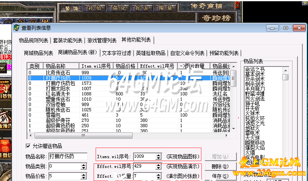Open the 限量 tab in game shop
308x181 pixels.
tap(166, 8)
